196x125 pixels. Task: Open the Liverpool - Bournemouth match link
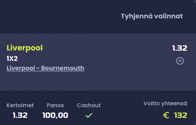(45, 68)
